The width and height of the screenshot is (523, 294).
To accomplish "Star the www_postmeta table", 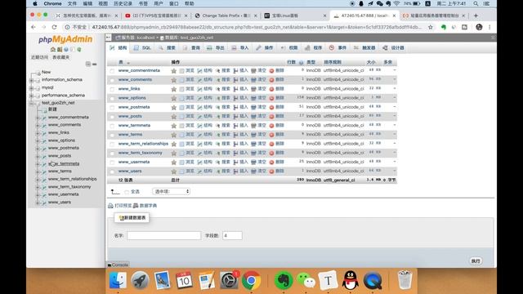I will pyautogui.click(x=174, y=107).
